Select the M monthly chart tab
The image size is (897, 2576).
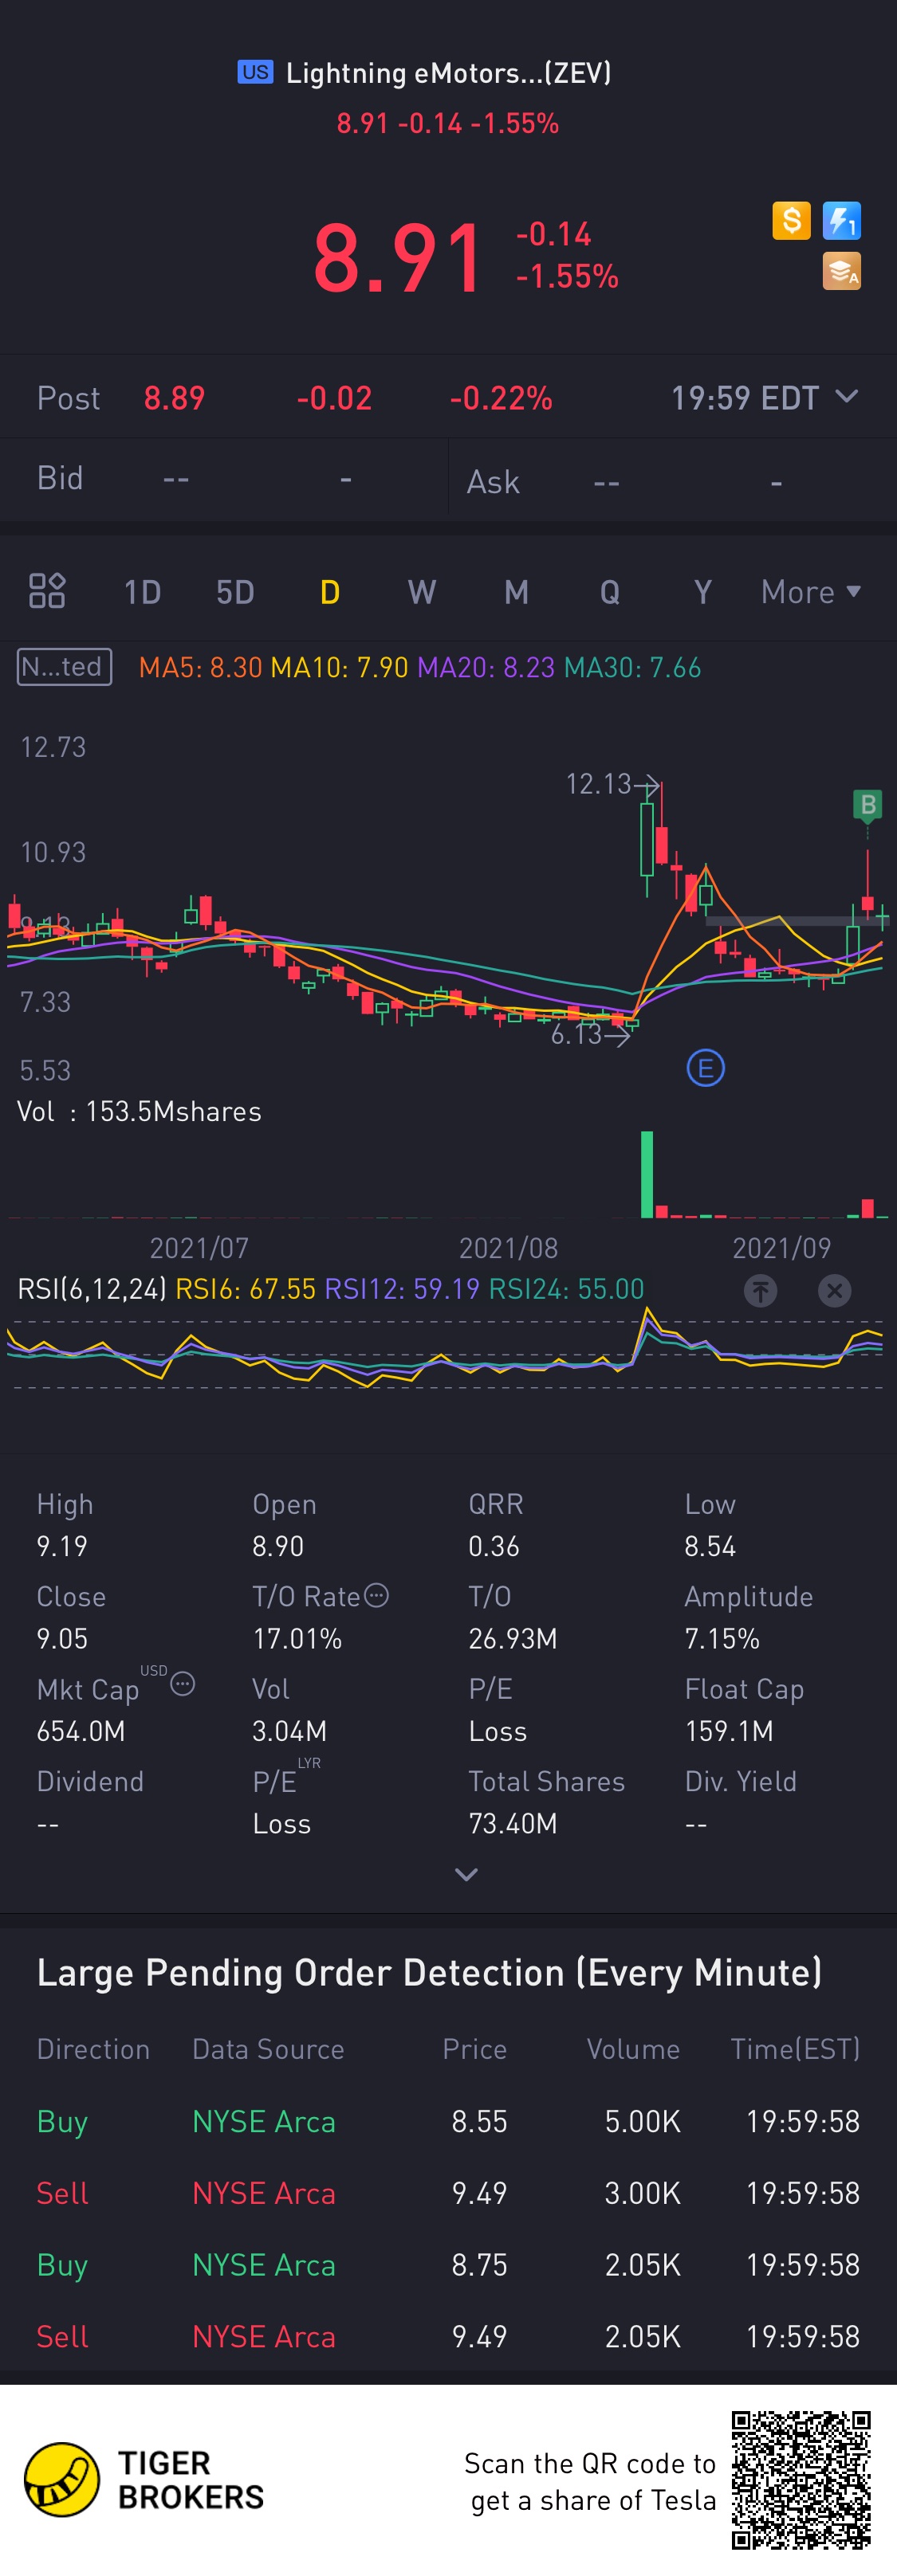(517, 592)
